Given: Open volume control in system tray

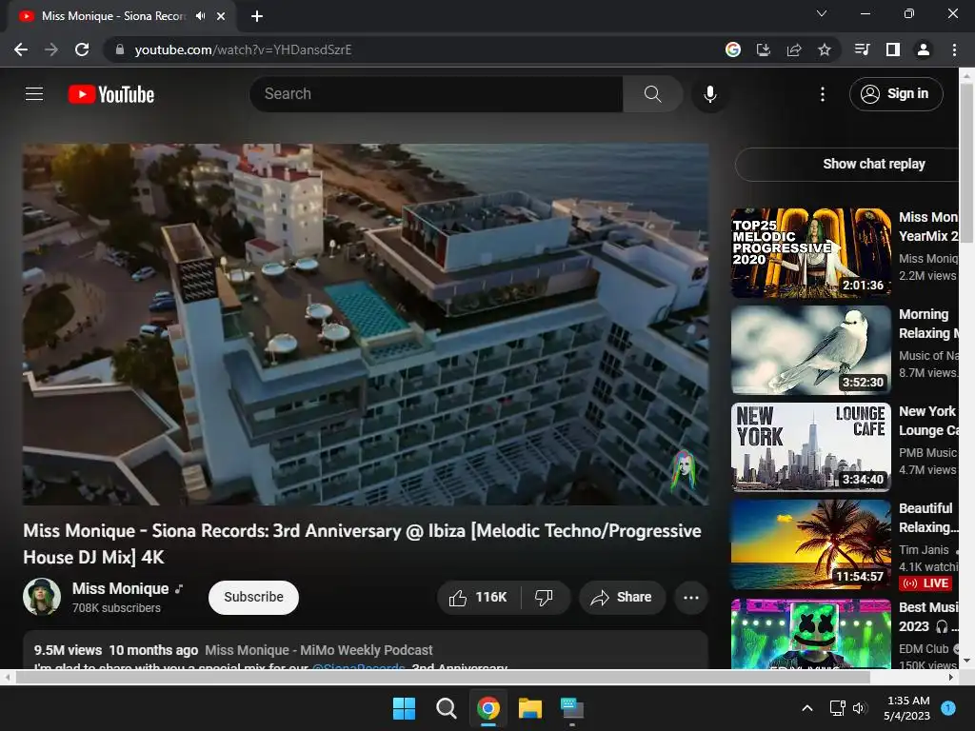Looking at the screenshot, I should pos(860,708).
